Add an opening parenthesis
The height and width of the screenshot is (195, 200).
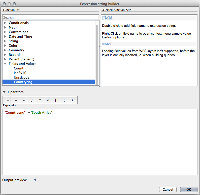pos(64,100)
